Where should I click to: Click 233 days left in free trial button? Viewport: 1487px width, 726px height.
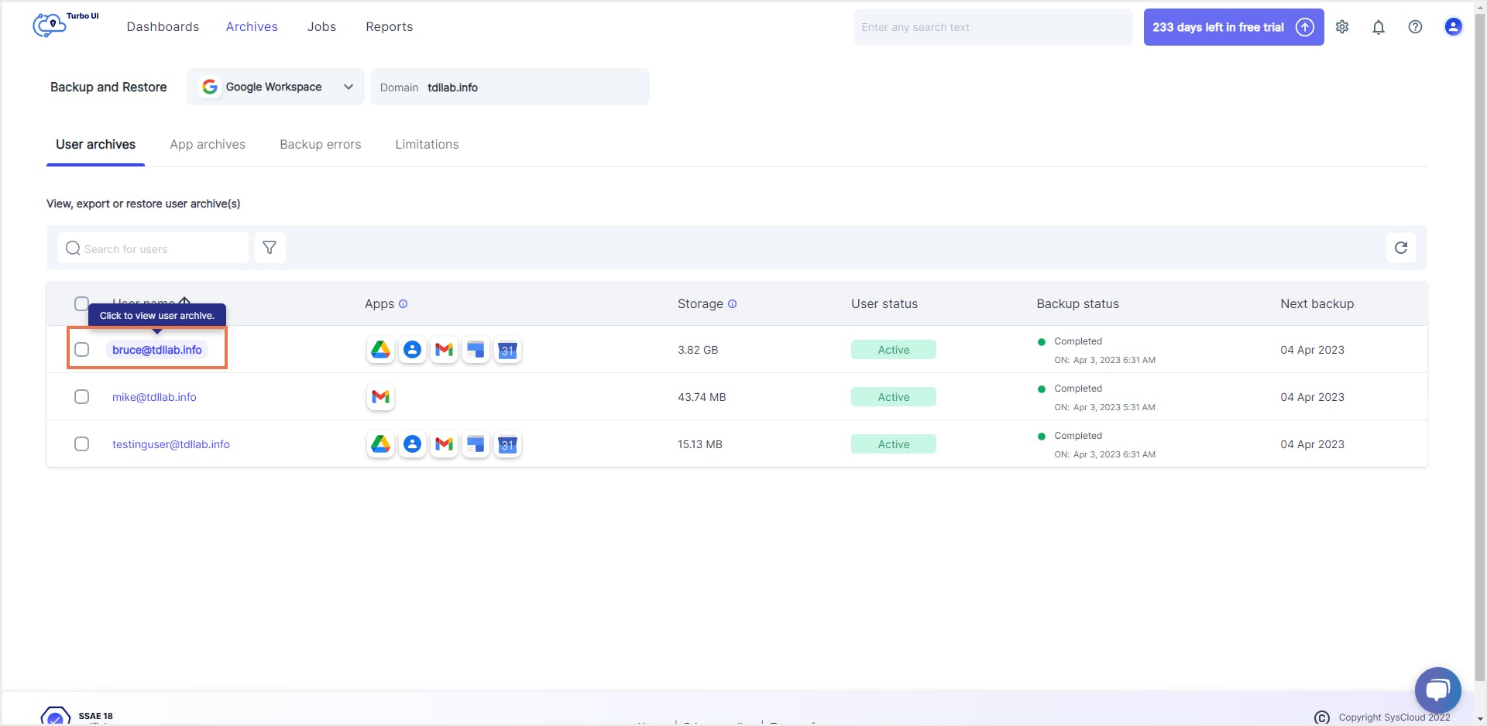point(1234,27)
